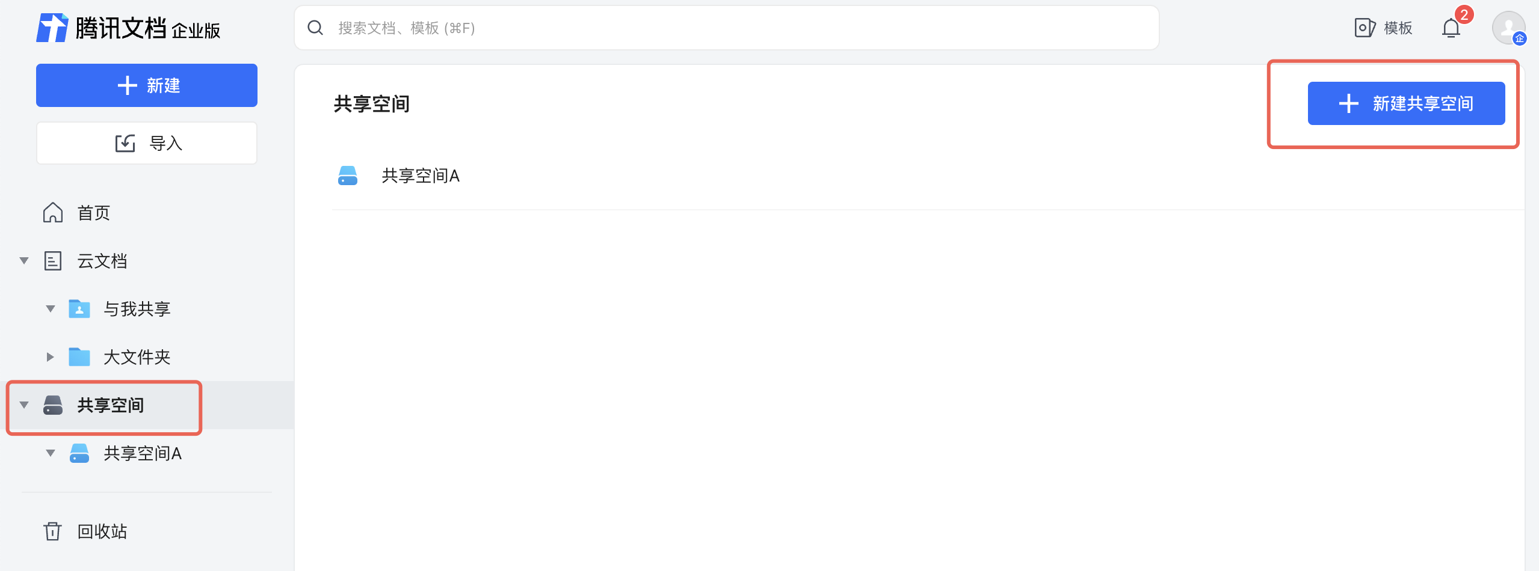The image size is (1539, 571).
Task: Collapse the 共享空间 sidebar section arrow
Action: 24,405
